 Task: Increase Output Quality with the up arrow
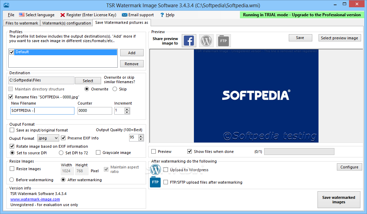pyautogui.click(x=141, y=136)
